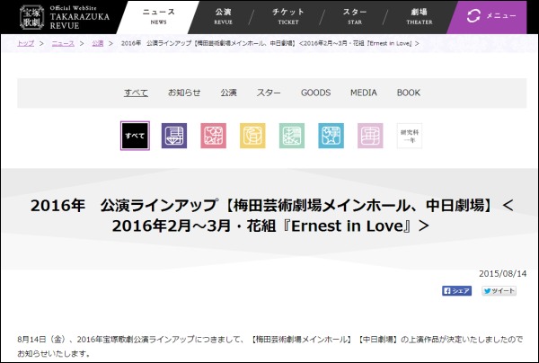This screenshot has height=363, width=539.
Task: Select the MEDIA category filter
Action: pyautogui.click(x=363, y=93)
